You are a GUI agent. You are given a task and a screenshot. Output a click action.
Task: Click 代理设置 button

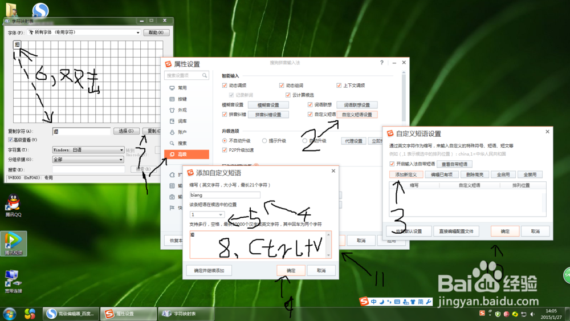[354, 141]
